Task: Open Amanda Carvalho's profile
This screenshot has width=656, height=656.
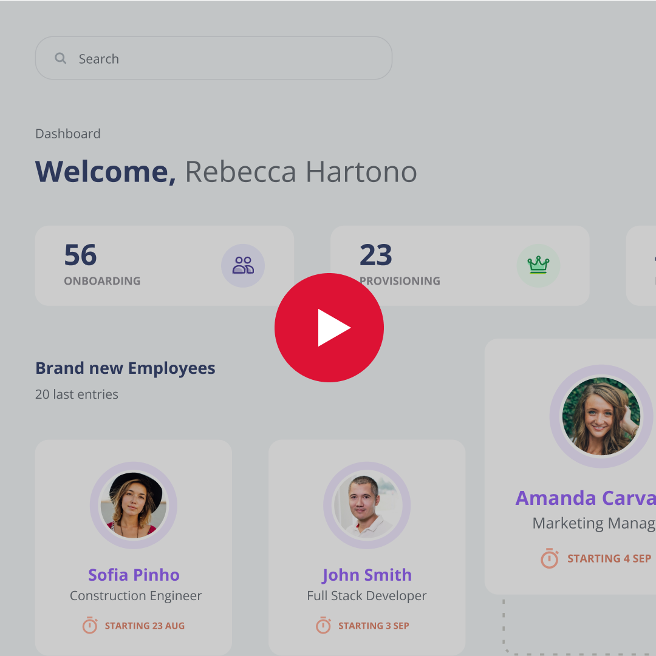Action: 585,498
